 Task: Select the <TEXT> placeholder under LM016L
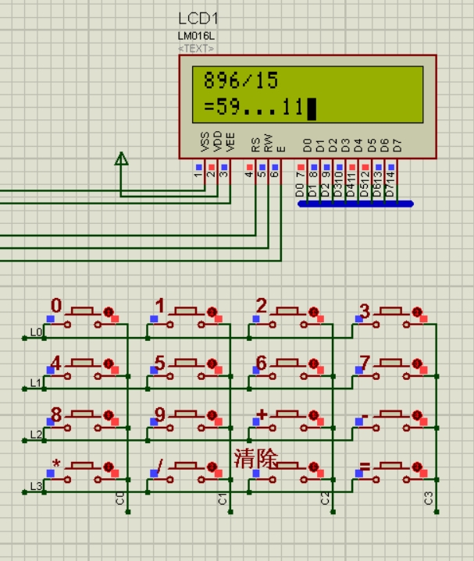(196, 48)
